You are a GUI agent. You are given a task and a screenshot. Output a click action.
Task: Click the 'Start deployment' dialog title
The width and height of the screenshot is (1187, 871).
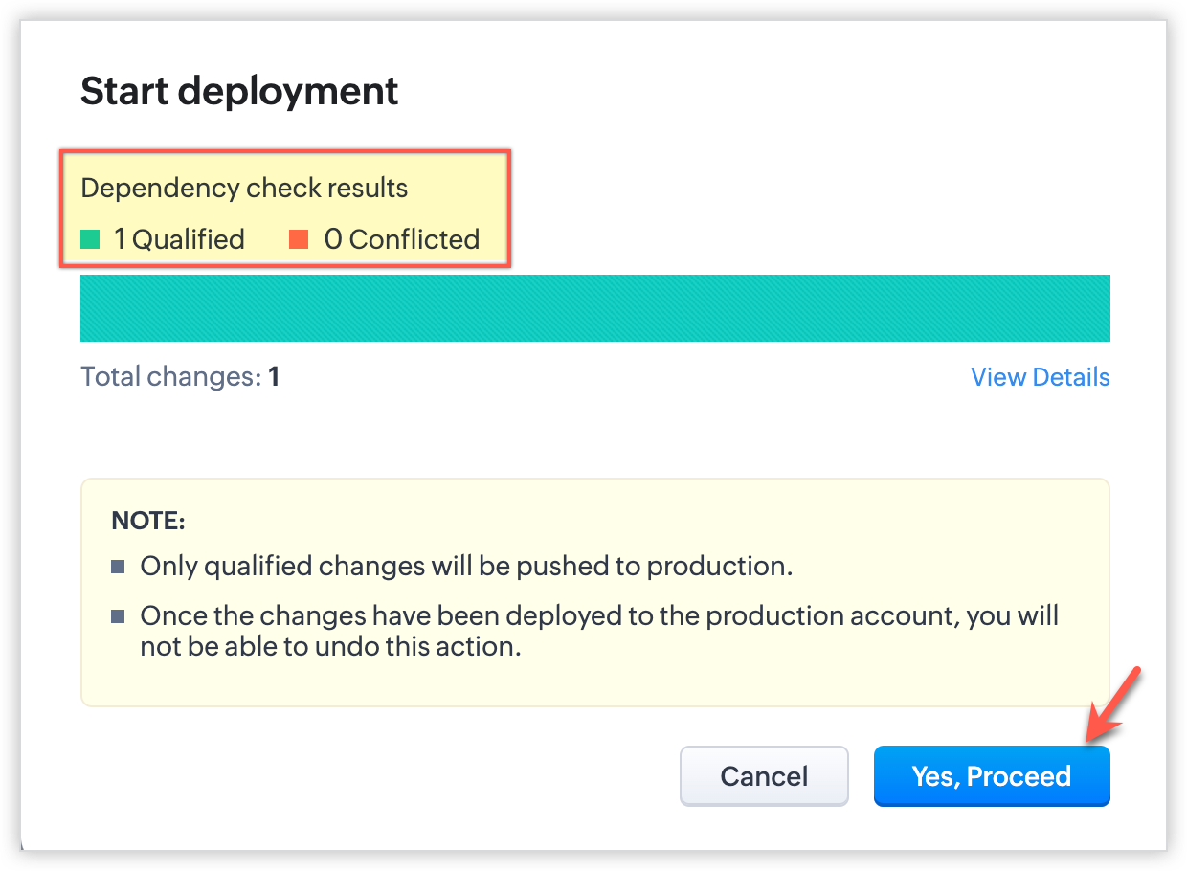[239, 91]
